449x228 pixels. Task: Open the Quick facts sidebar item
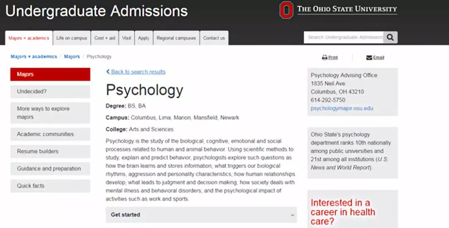pos(50,186)
